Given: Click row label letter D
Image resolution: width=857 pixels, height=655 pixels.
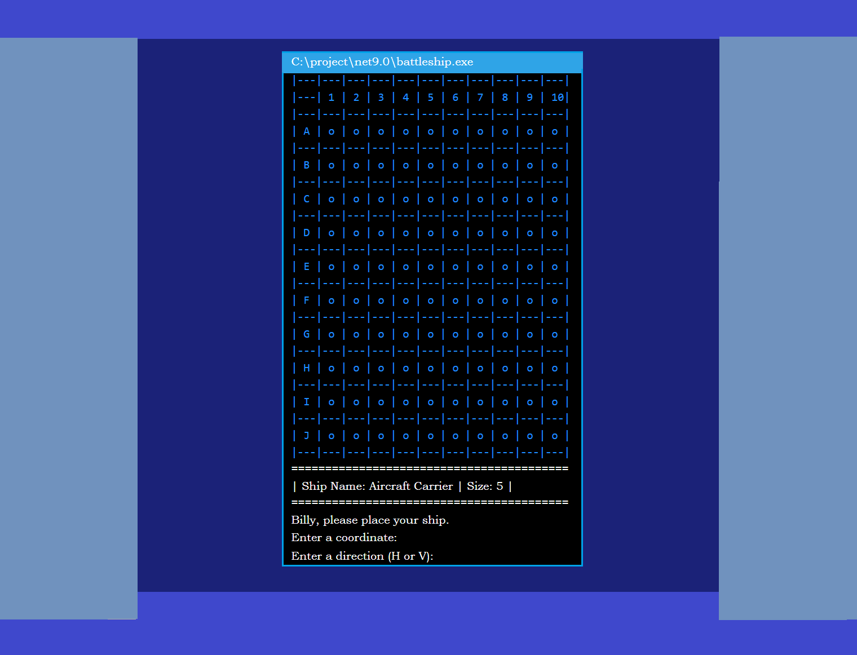Looking at the screenshot, I should [x=307, y=233].
